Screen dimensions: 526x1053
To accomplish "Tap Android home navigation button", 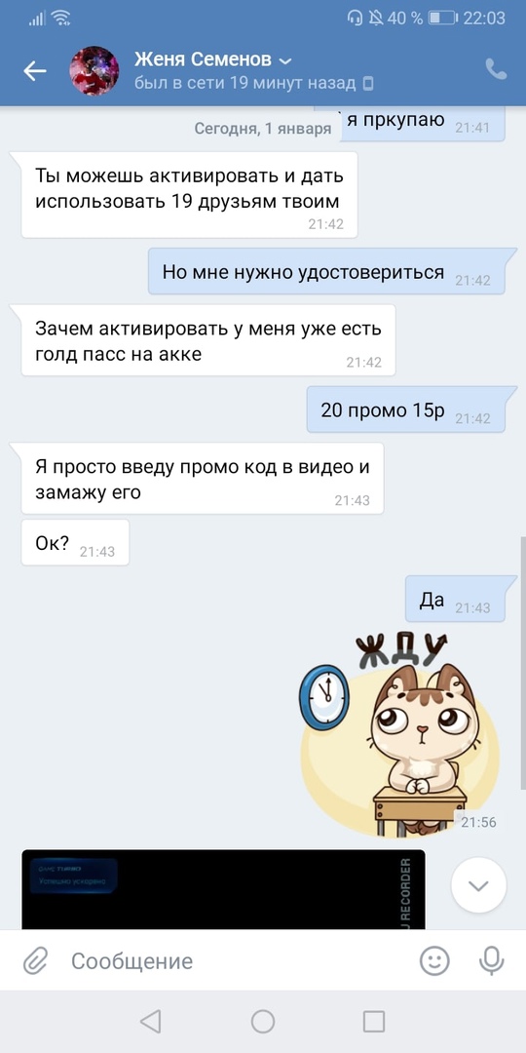I will (x=263, y=1022).
